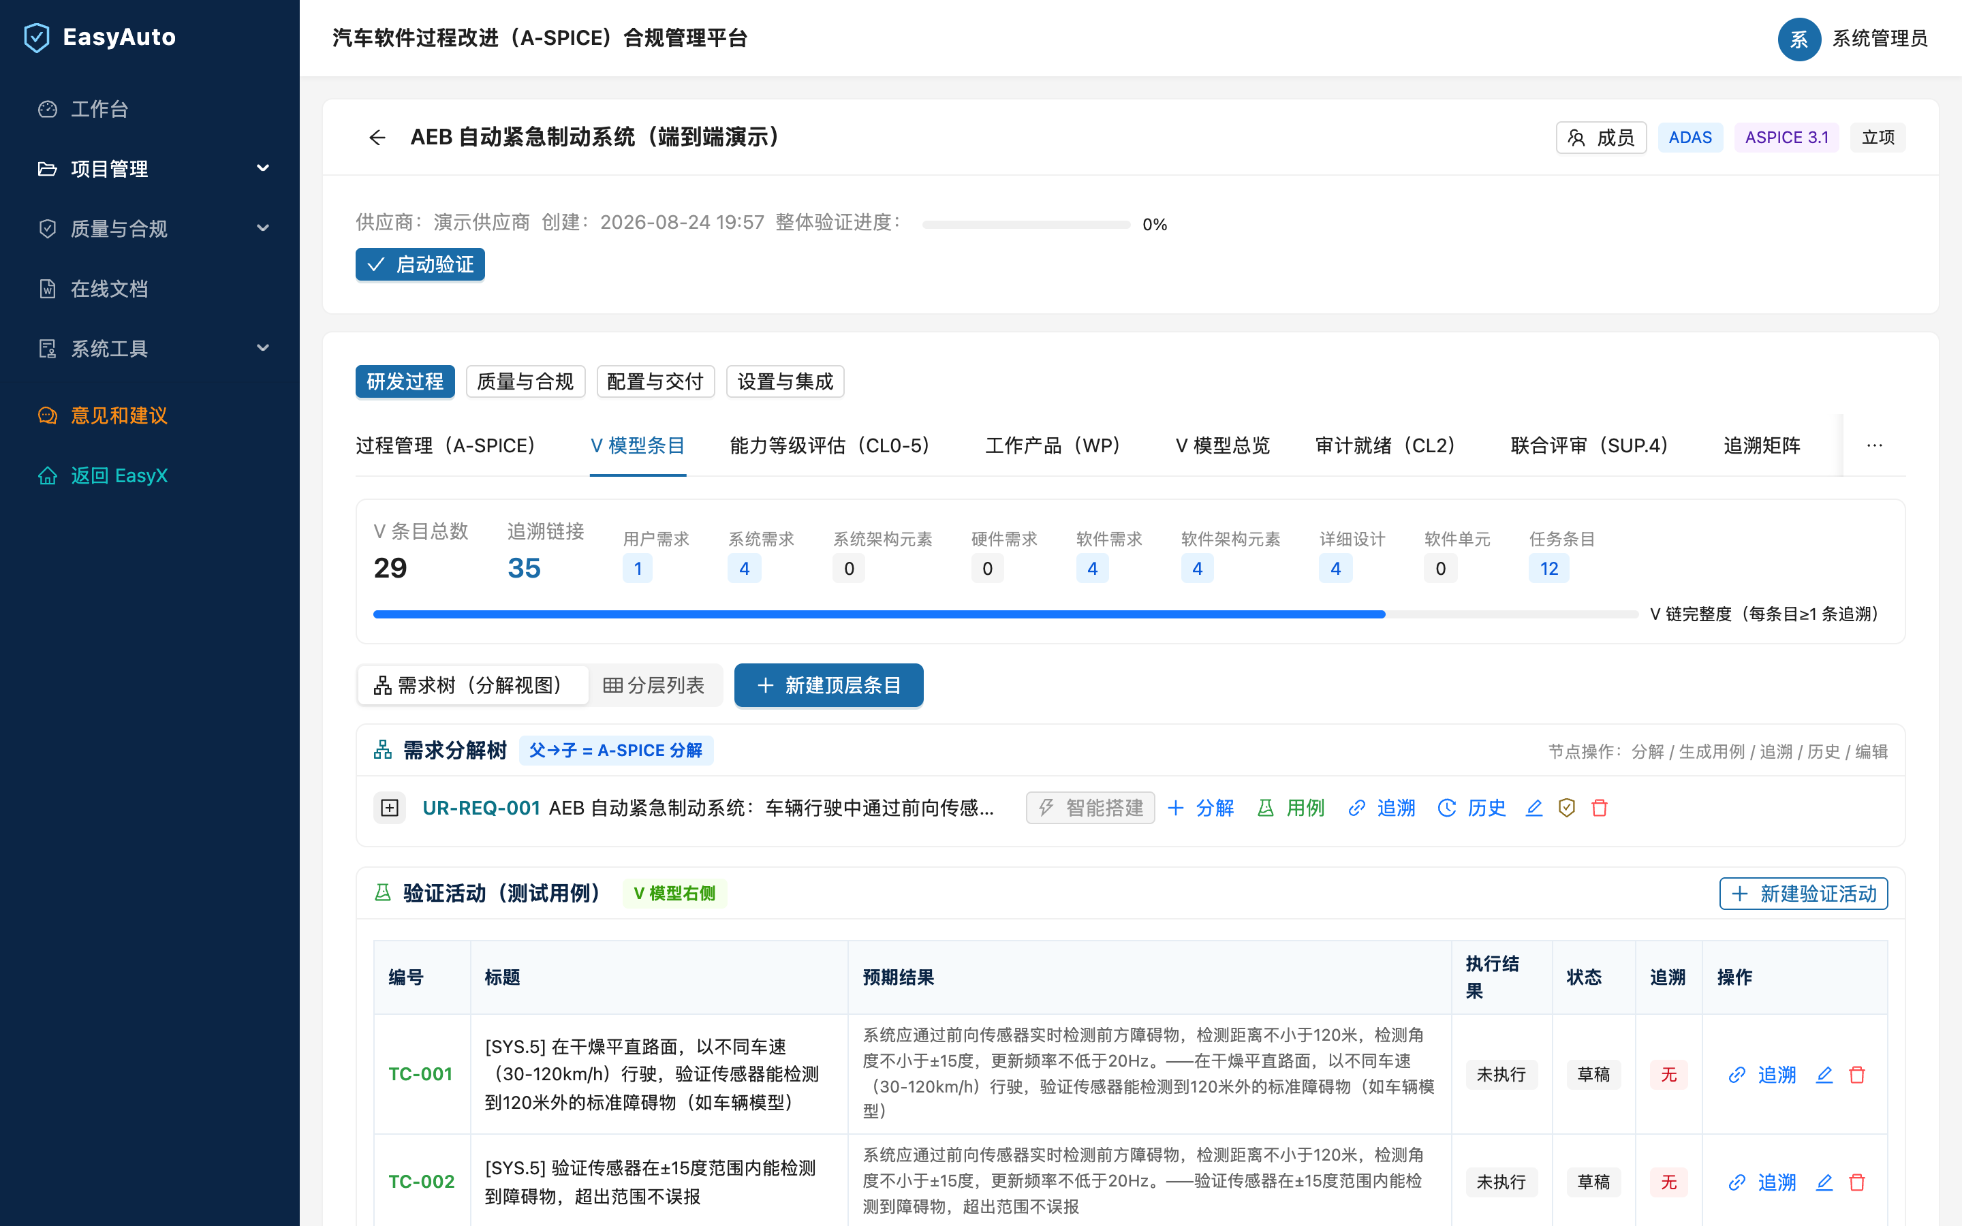The image size is (1962, 1226).
Task: Delete TC-002 with trash icon
Action: tap(1857, 1183)
